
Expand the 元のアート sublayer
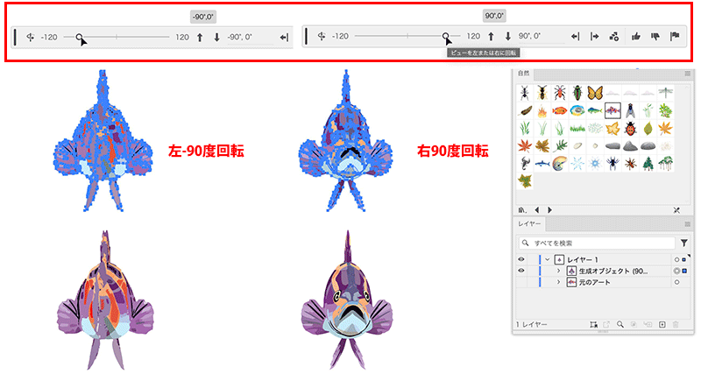point(558,283)
